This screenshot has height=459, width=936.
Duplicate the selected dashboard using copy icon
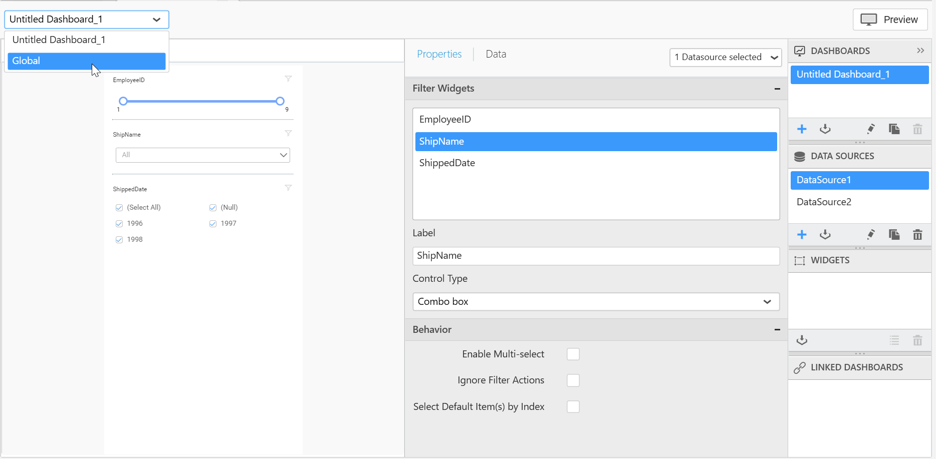[894, 129]
